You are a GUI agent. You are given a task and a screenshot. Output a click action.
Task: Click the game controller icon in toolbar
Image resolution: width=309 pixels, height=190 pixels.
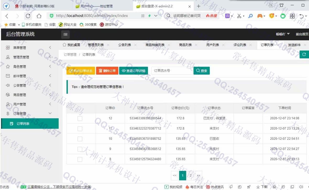coord(260,16)
